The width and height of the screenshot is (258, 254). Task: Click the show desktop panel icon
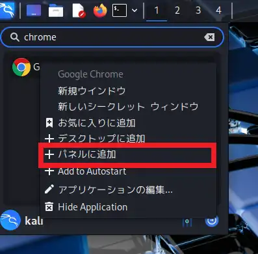click(x=34, y=10)
